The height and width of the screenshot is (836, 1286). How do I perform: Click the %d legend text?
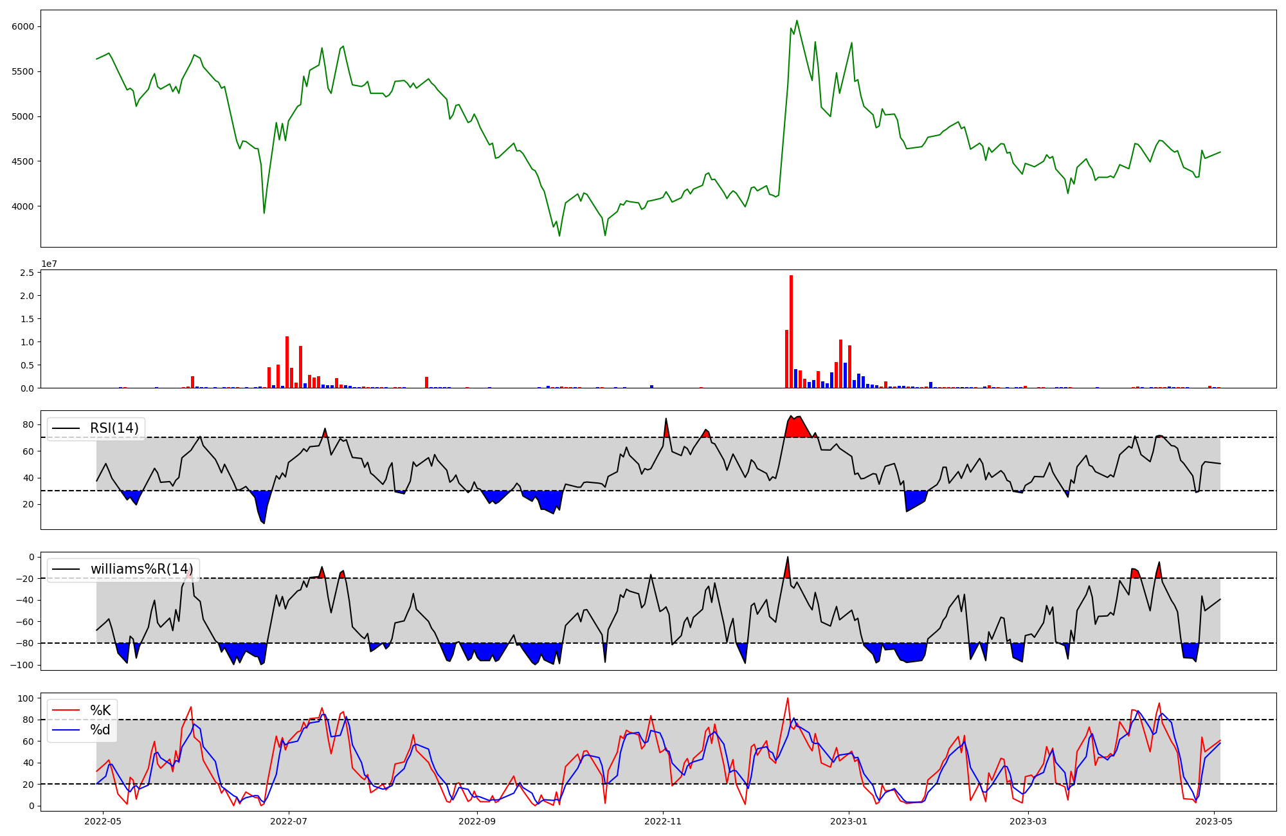pyautogui.click(x=100, y=730)
